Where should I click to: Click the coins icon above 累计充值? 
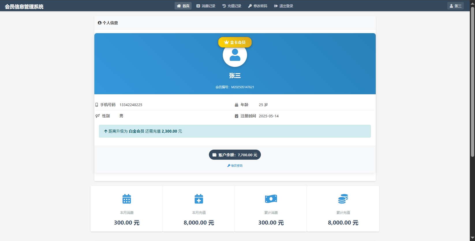pos(343,199)
